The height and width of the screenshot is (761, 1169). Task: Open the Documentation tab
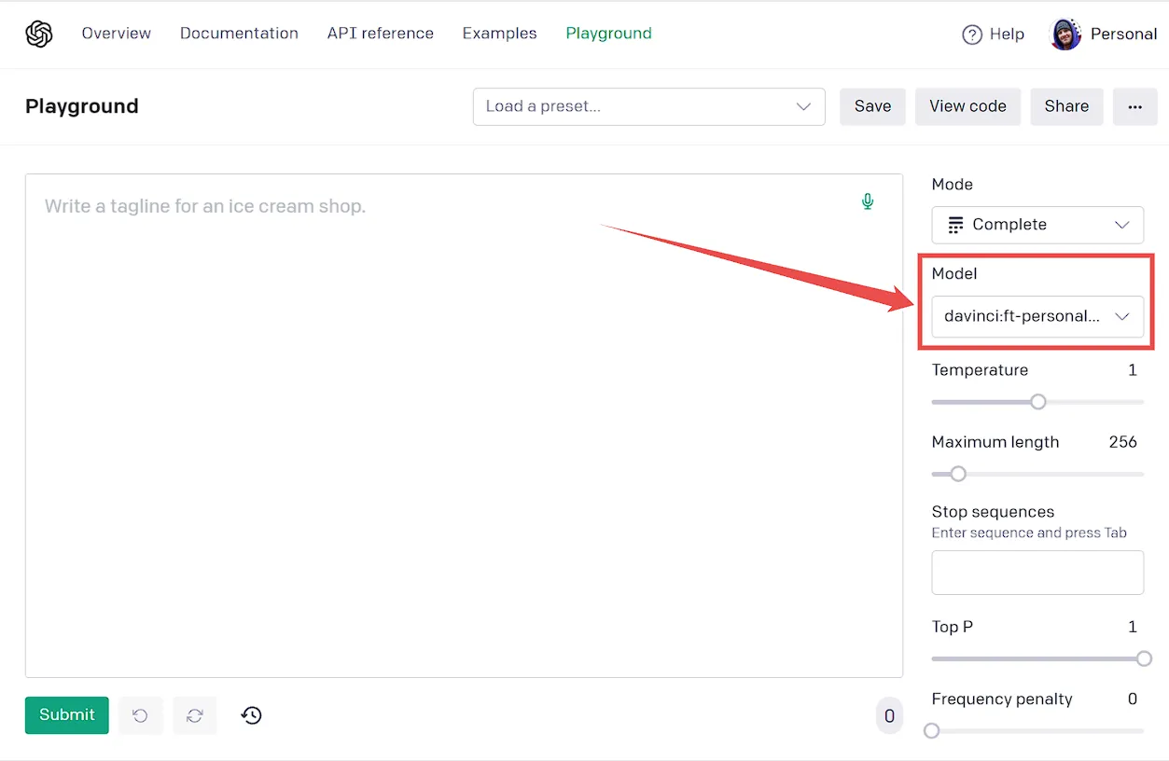tap(239, 34)
